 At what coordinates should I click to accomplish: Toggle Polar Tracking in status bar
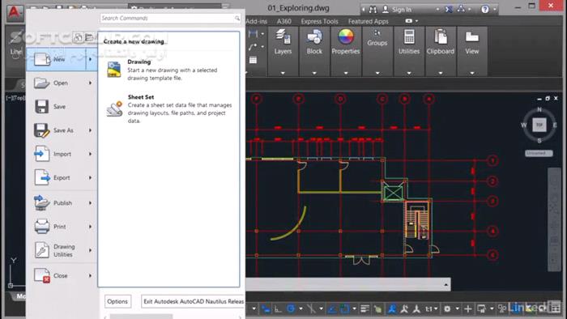[291, 309]
